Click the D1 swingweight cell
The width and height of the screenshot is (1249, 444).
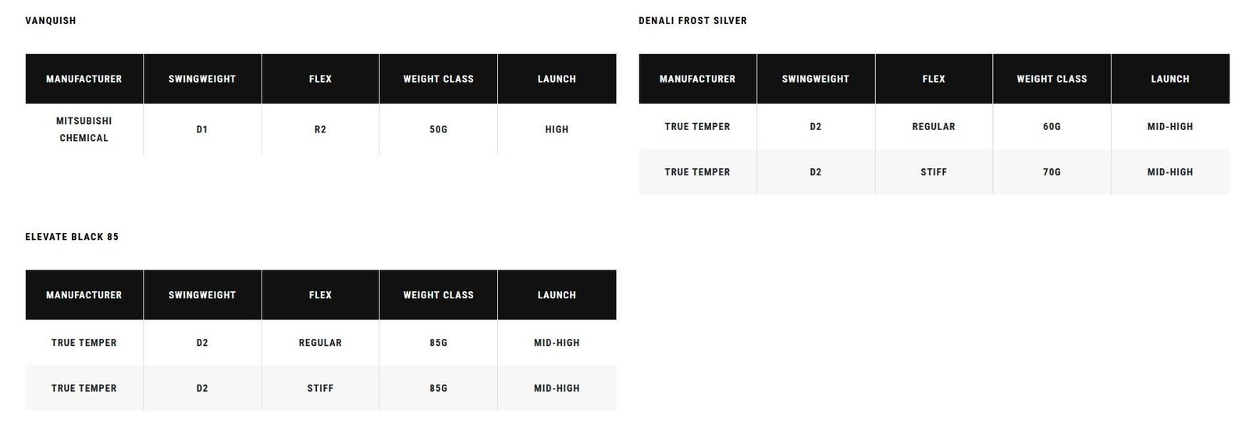(202, 129)
